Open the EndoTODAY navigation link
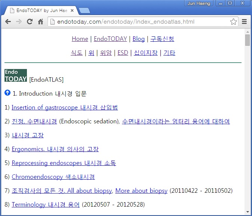252x216 pixels. click(x=110, y=39)
